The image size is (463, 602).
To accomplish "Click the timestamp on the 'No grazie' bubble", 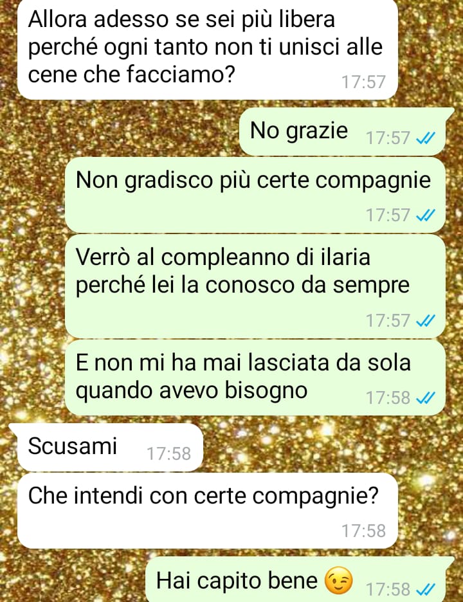I will pyautogui.click(x=388, y=138).
